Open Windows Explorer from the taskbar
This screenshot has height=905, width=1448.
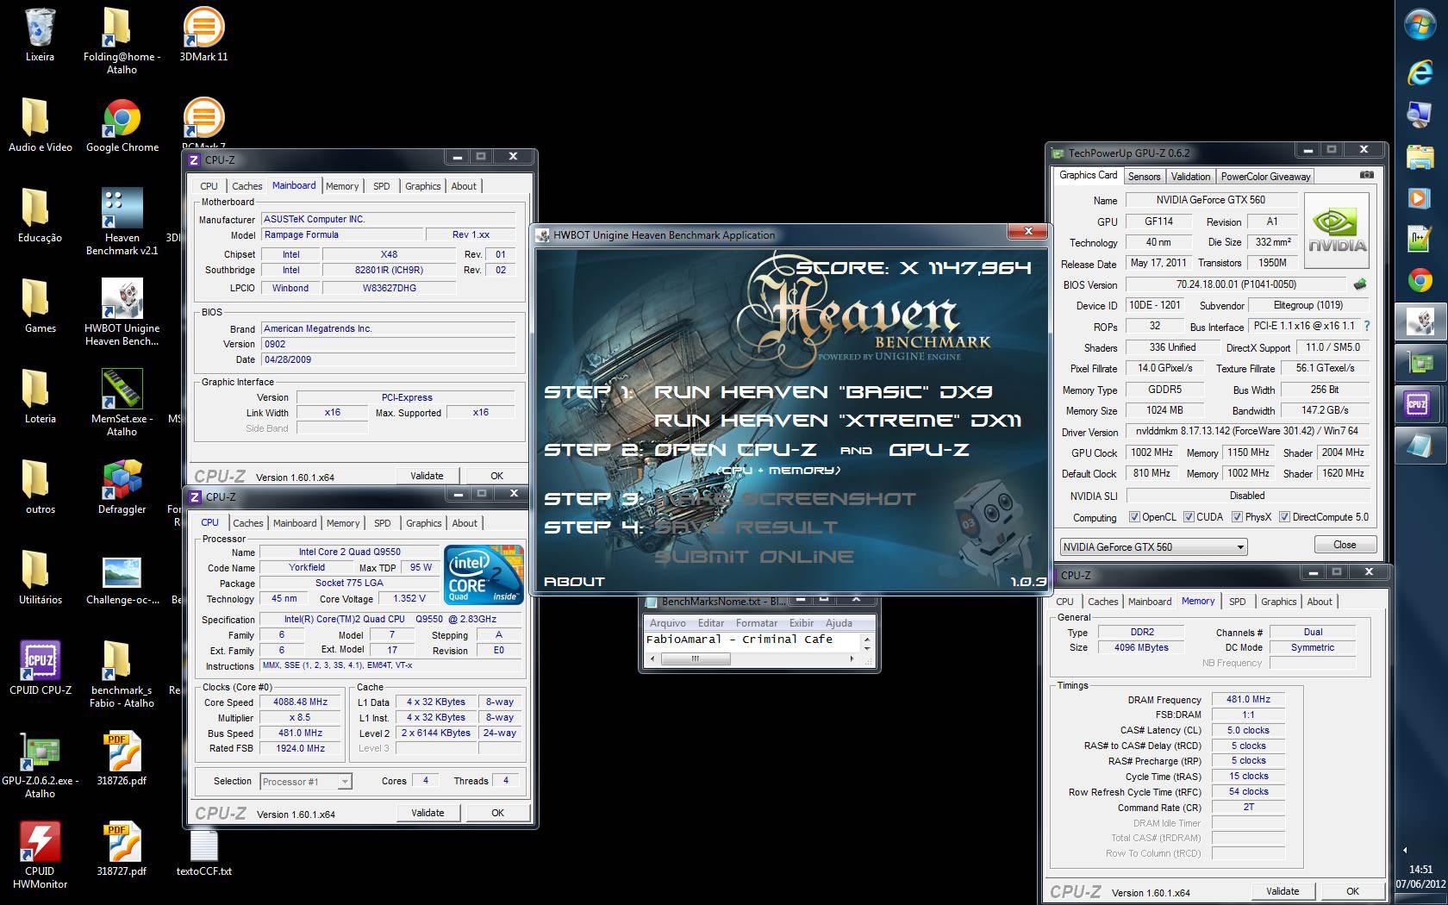tap(1420, 157)
